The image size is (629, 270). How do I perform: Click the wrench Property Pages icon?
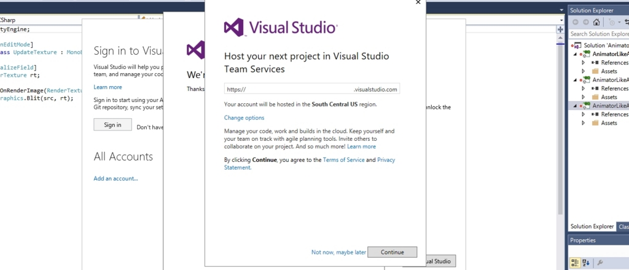coord(600,263)
